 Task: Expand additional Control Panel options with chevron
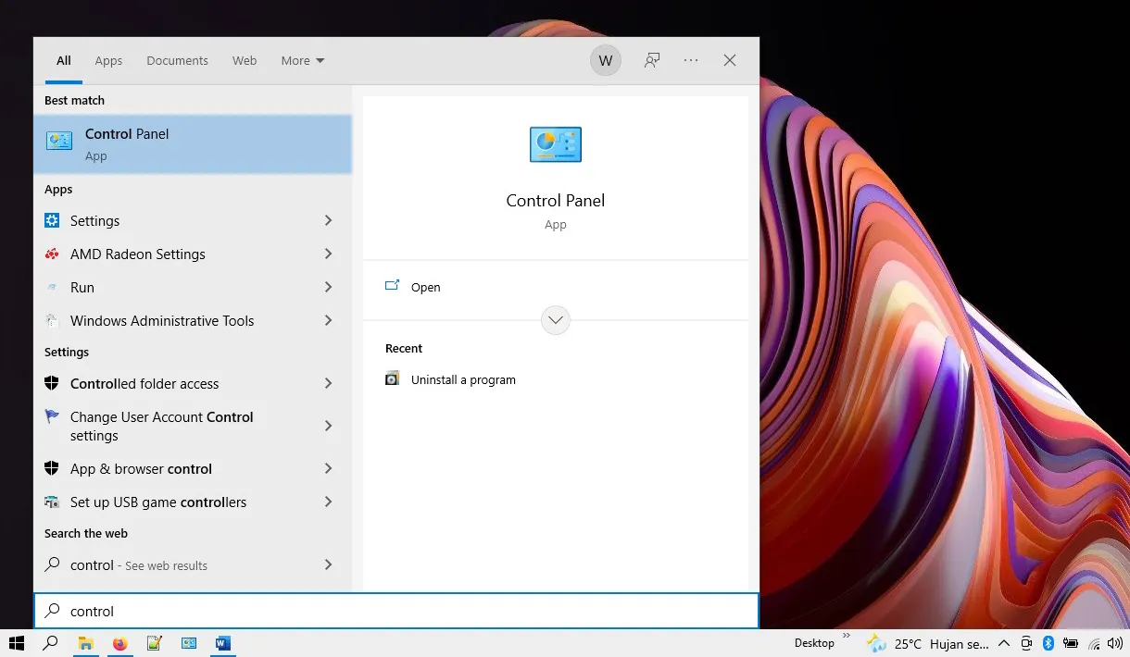[x=555, y=319]
